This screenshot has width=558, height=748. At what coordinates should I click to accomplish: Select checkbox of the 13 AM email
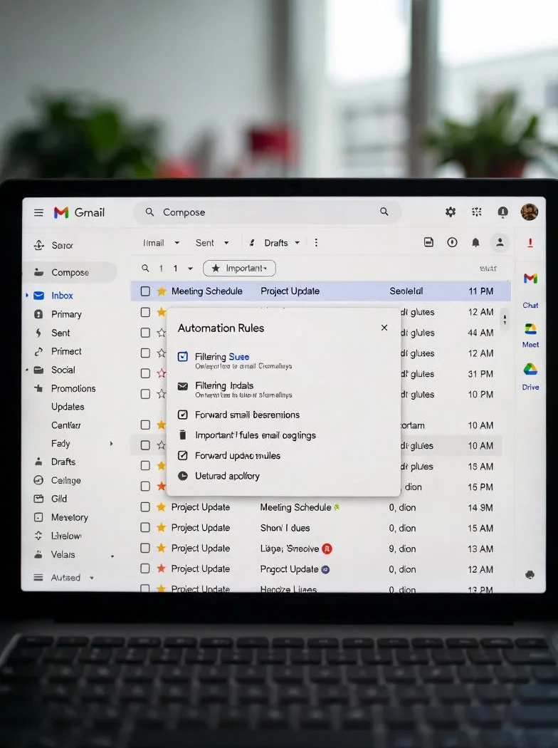(145, 548)
